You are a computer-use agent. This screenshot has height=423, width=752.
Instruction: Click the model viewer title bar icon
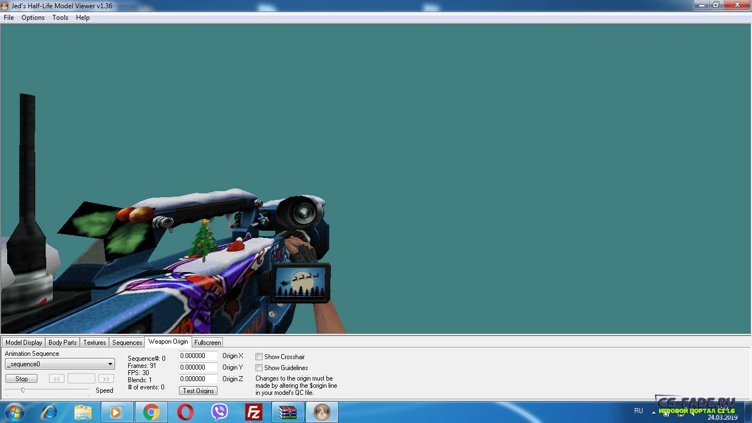[x=5, y=6]
